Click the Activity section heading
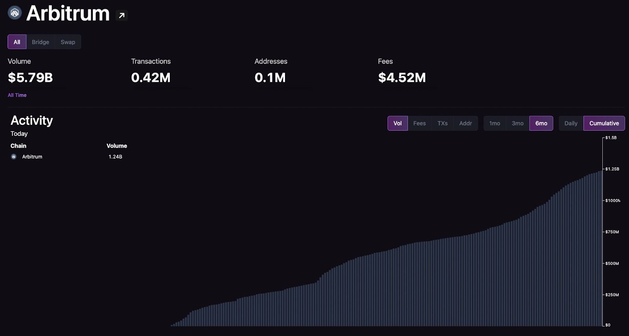Viewport: 629px width, 336px height. (32, 120)
